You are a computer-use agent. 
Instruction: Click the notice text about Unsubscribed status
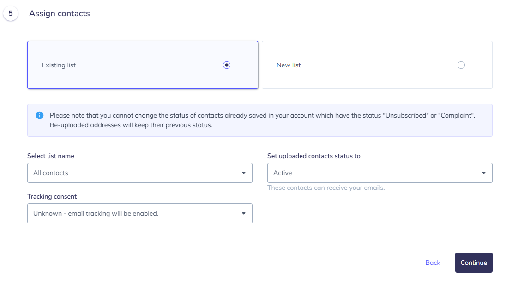click(262, 115)
